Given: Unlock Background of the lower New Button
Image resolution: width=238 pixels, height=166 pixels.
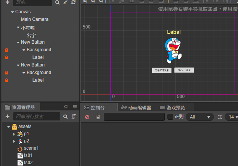Looking at the screenshot, I should coord(6,73).
